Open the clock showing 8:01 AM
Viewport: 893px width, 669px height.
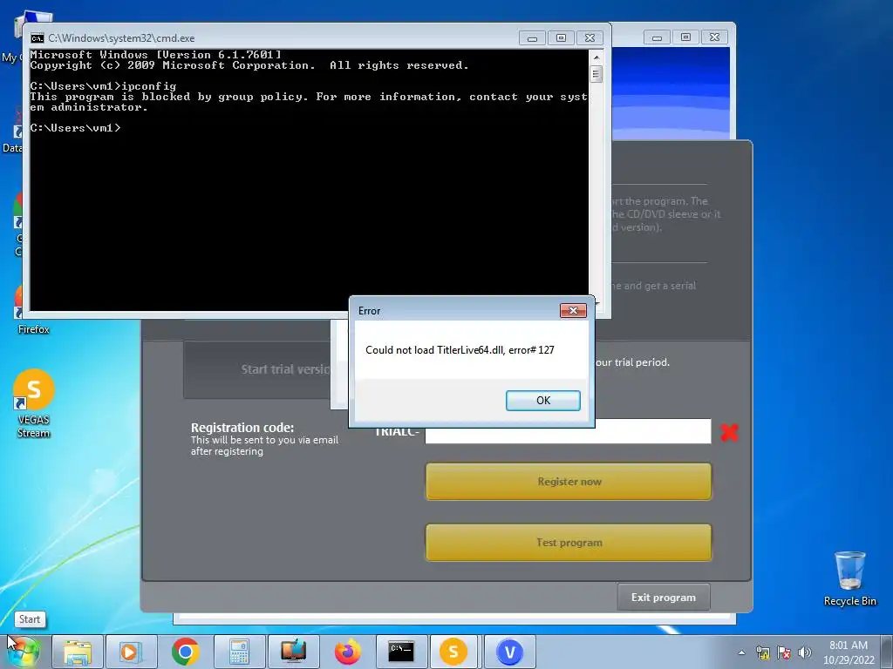[848, 645]
